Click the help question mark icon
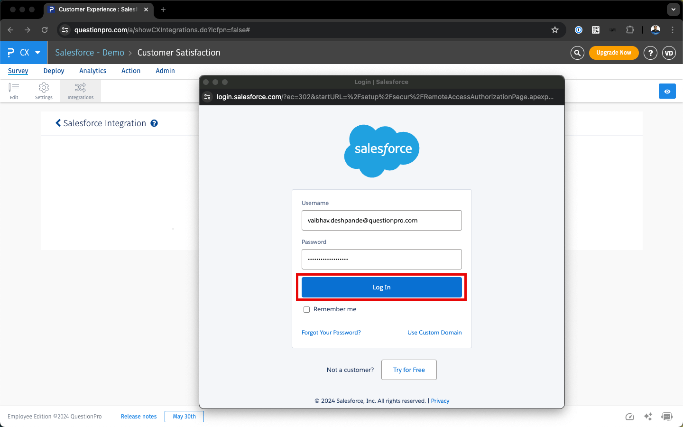The height and width of the screenshot is (427, 683). click(x=650, y=53)
